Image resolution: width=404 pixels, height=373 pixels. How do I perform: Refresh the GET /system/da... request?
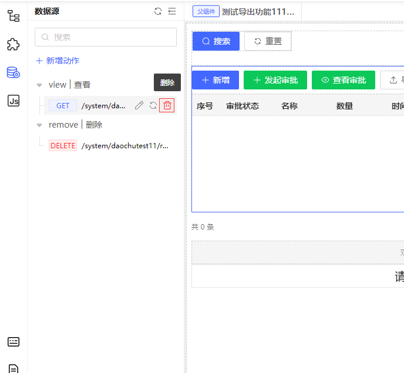[153, 105]
